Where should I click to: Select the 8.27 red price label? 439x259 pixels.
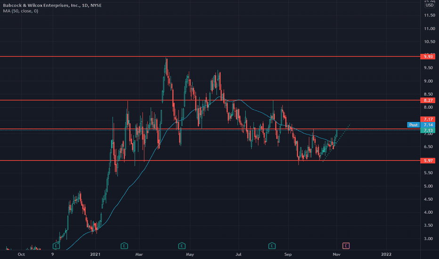[428, 100]
